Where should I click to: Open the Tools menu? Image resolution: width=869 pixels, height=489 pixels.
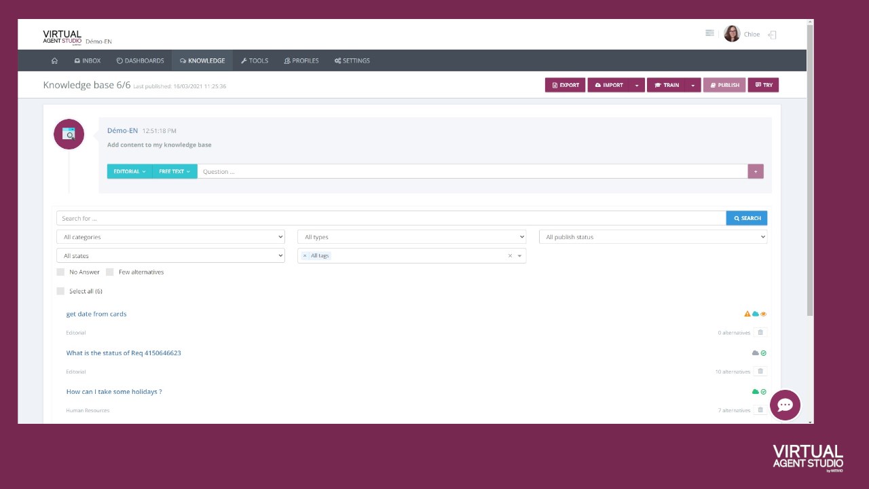[255, 60]
